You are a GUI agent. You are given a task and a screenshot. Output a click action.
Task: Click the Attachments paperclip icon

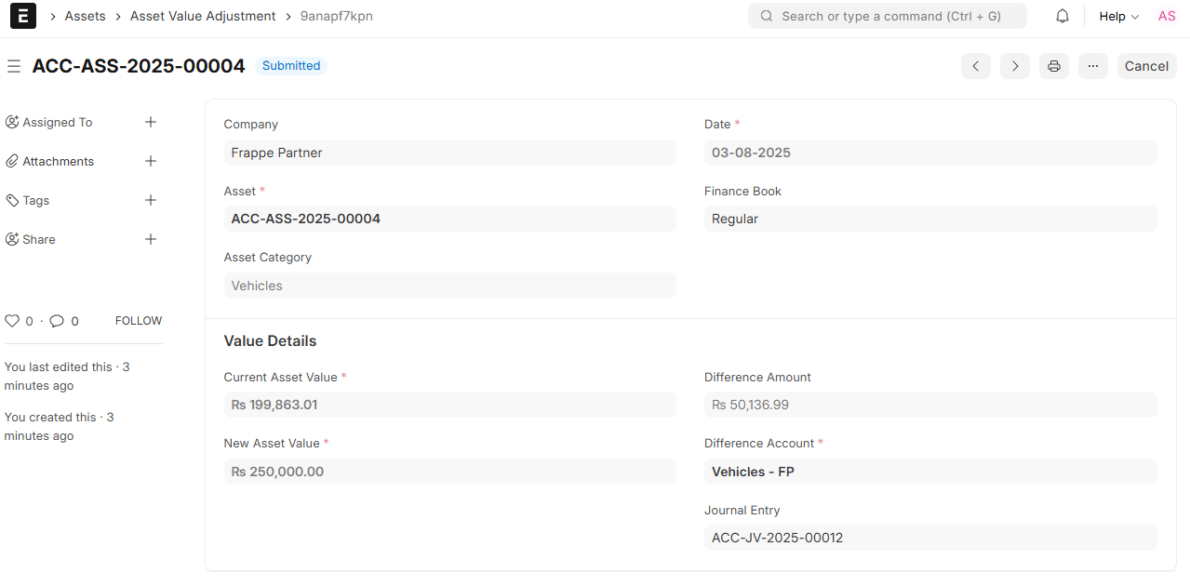coord(12,161)
